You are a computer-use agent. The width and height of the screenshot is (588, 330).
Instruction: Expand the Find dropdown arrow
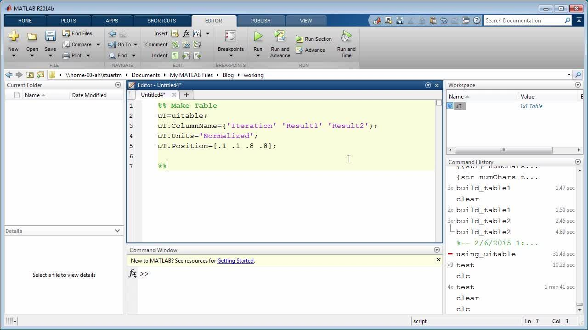(134, 55)
